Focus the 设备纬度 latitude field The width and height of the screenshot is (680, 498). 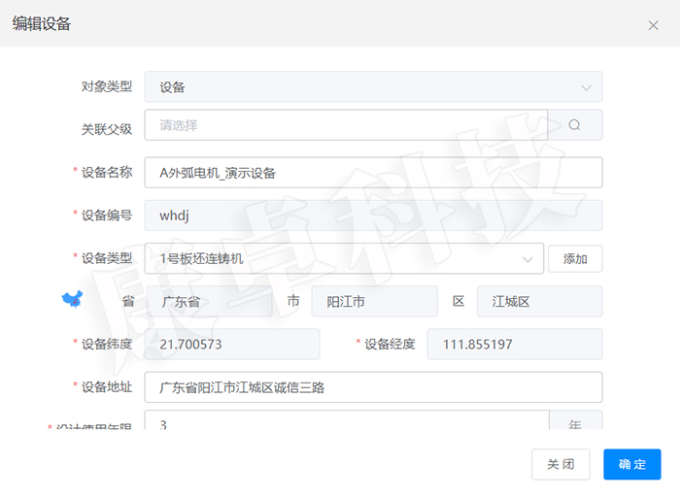[232, 345]
